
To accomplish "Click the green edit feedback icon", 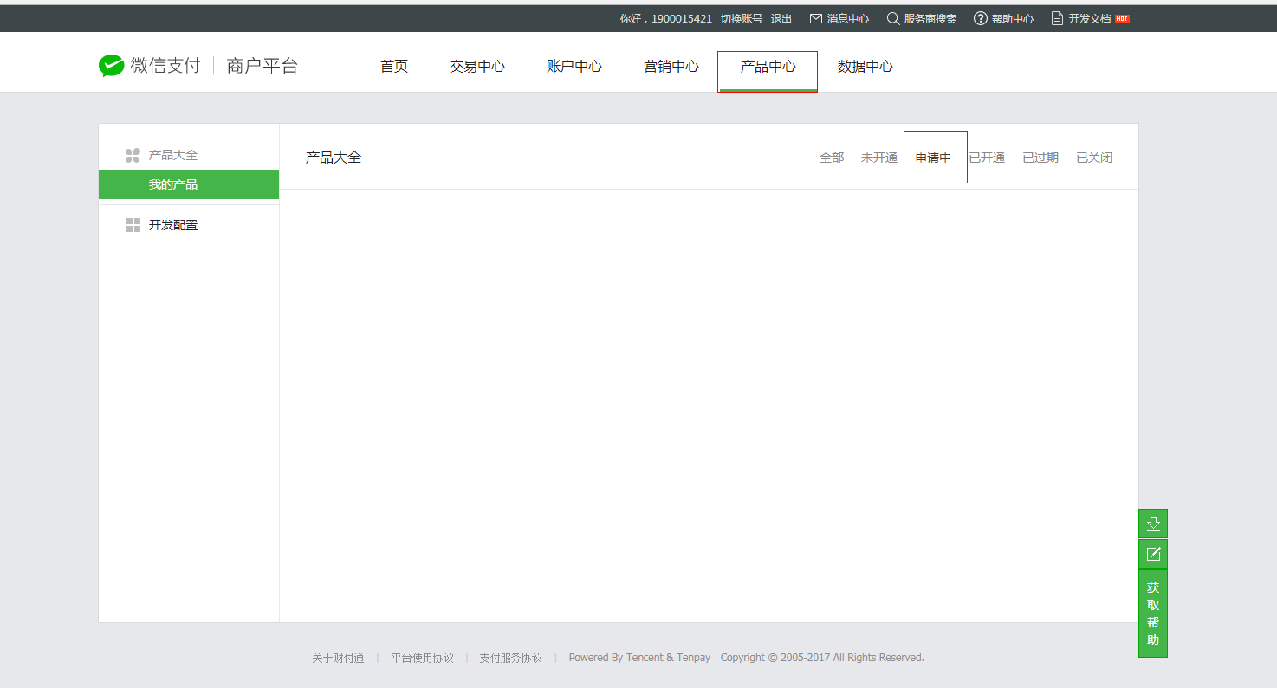I will coord(1153,554).
